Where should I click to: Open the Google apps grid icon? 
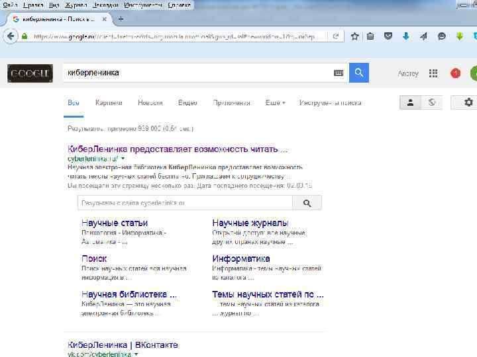tap(433, 73)
